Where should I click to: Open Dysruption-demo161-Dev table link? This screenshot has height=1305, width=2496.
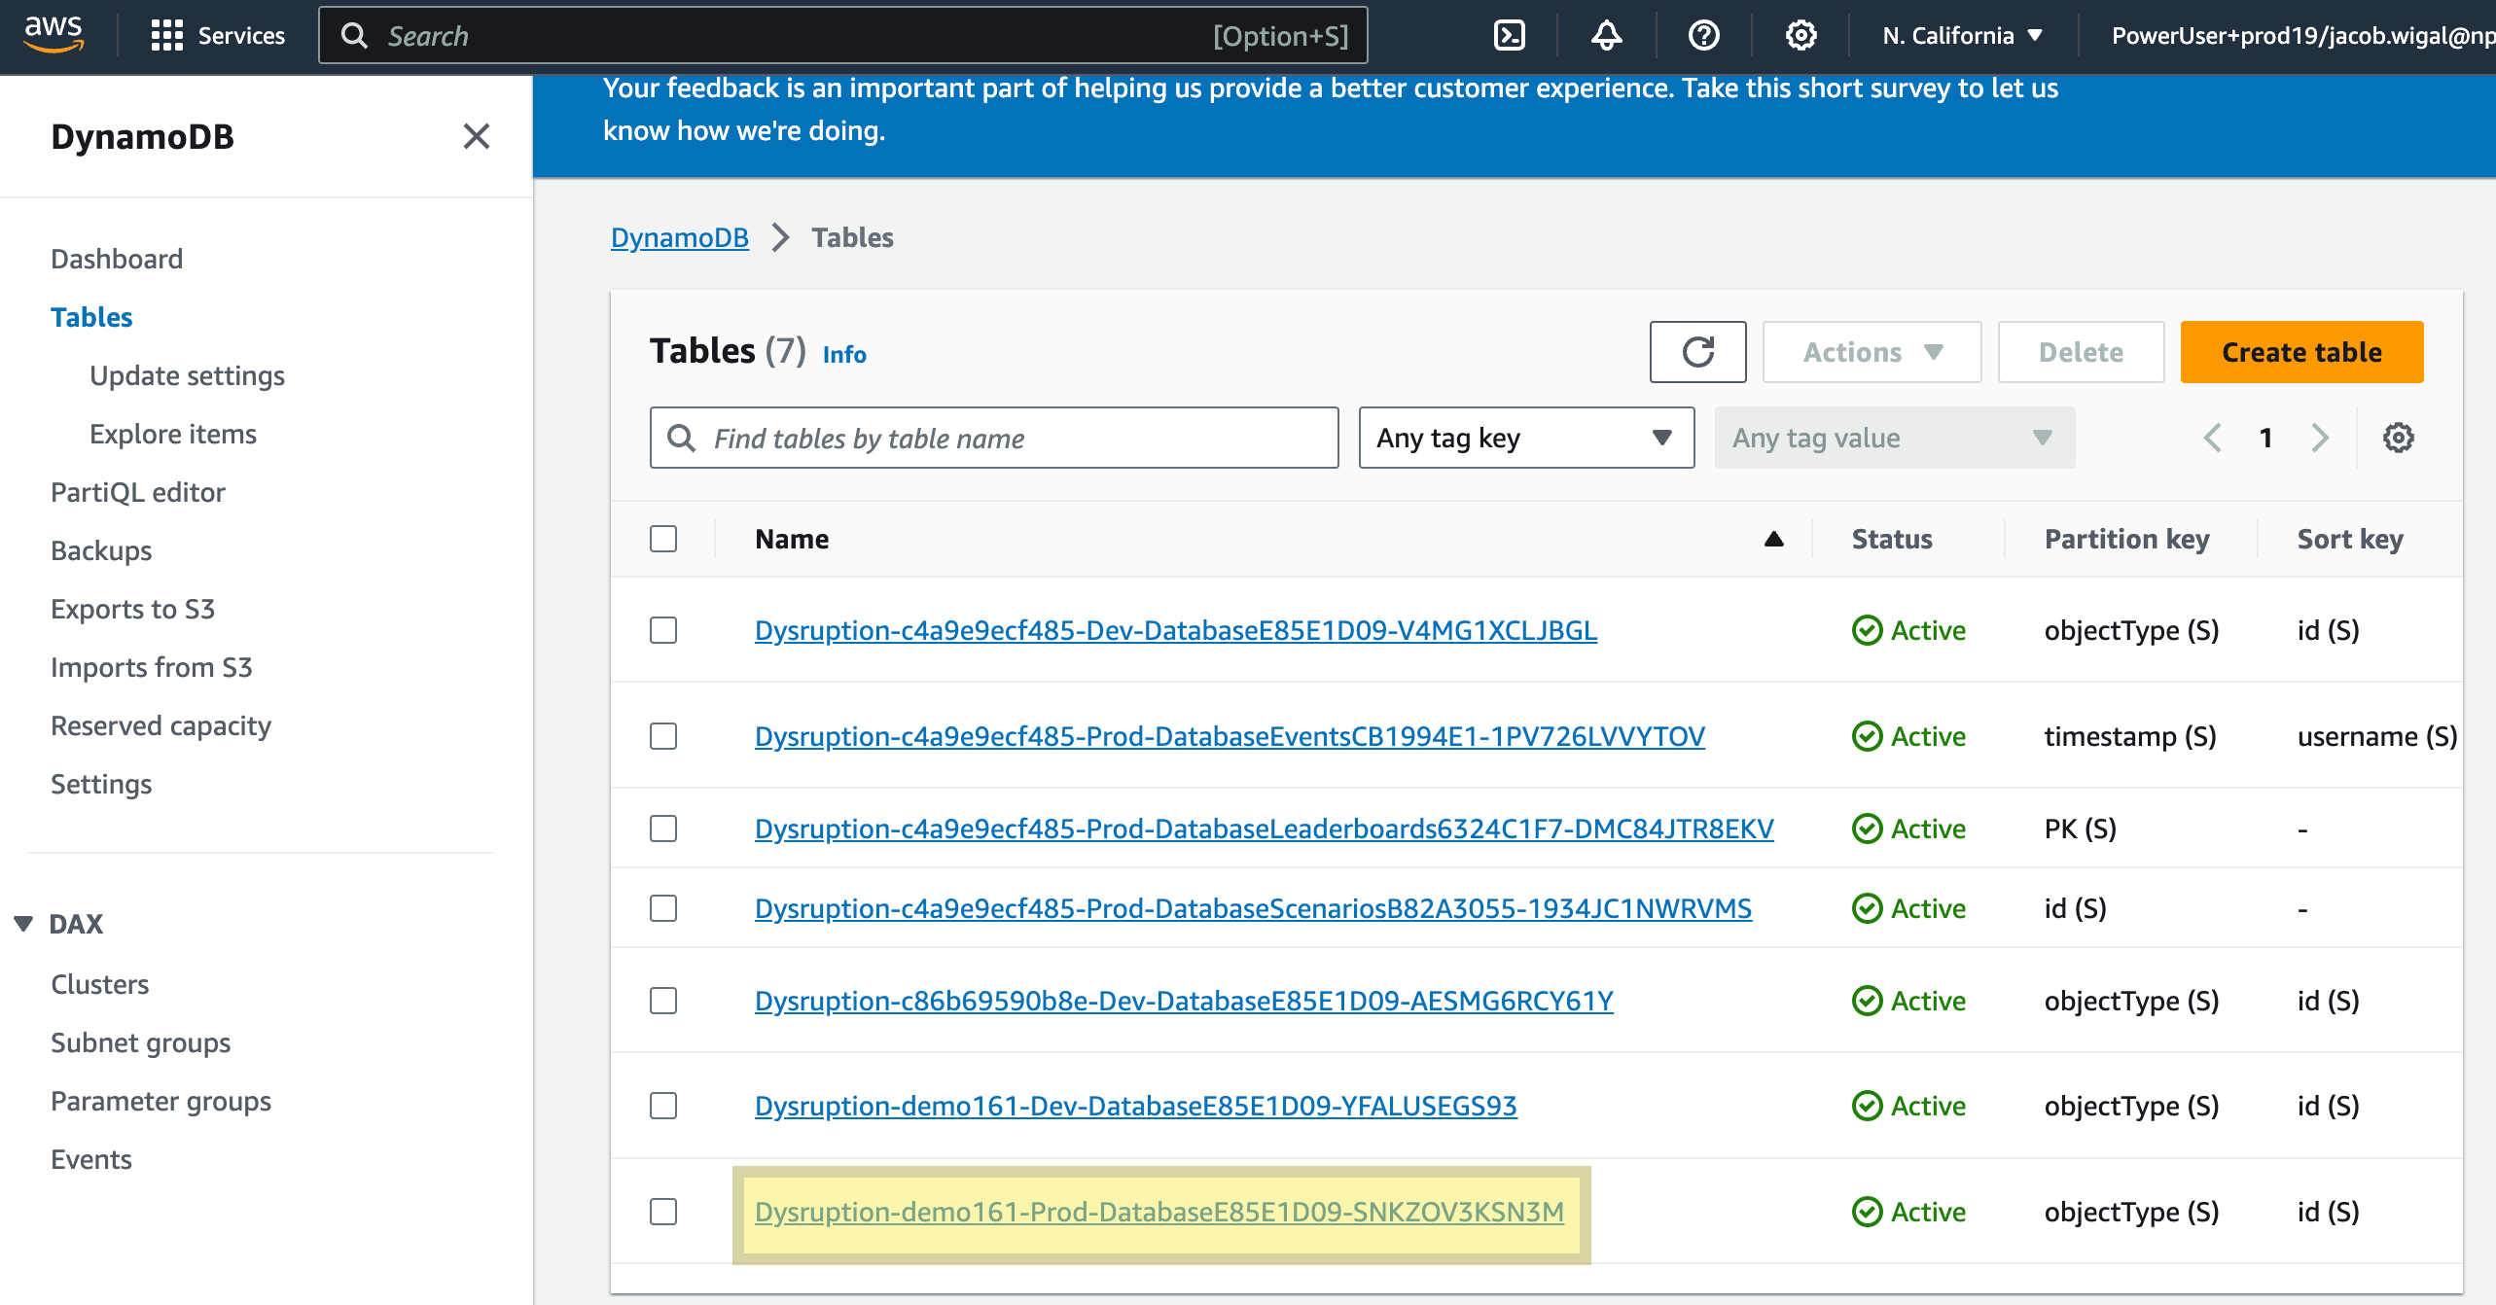(1136, 1106)
